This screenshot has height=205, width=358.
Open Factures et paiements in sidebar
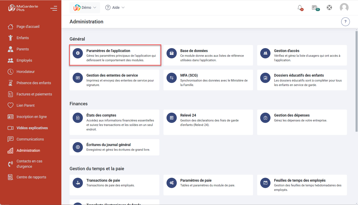[34, 94]
